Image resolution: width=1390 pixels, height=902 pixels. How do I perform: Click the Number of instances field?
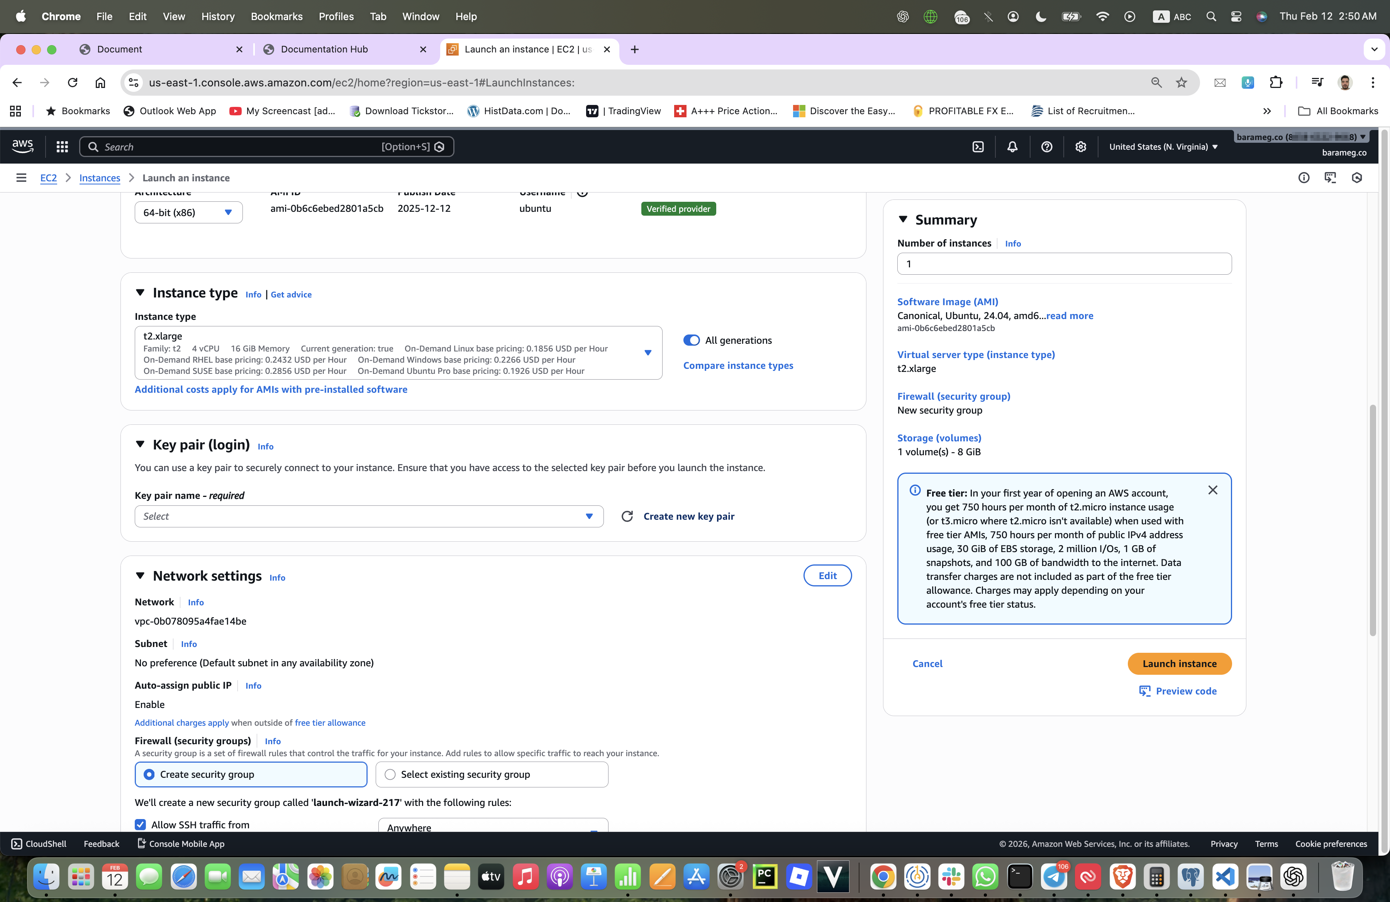[x=1063, y=264]
